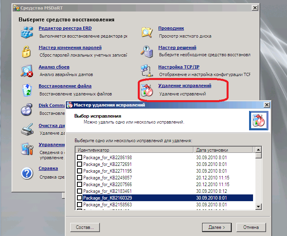Open the Удаление исправлений link
287x236 pixels.
tap(185, 86)
